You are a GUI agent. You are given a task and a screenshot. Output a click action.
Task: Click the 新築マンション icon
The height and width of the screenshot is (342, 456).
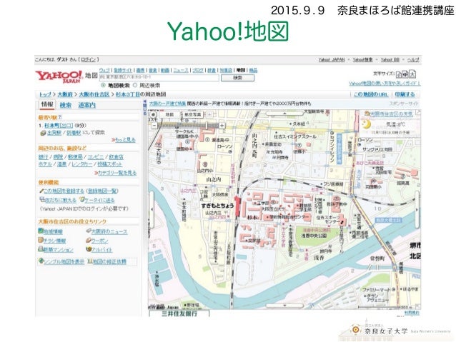41,249
